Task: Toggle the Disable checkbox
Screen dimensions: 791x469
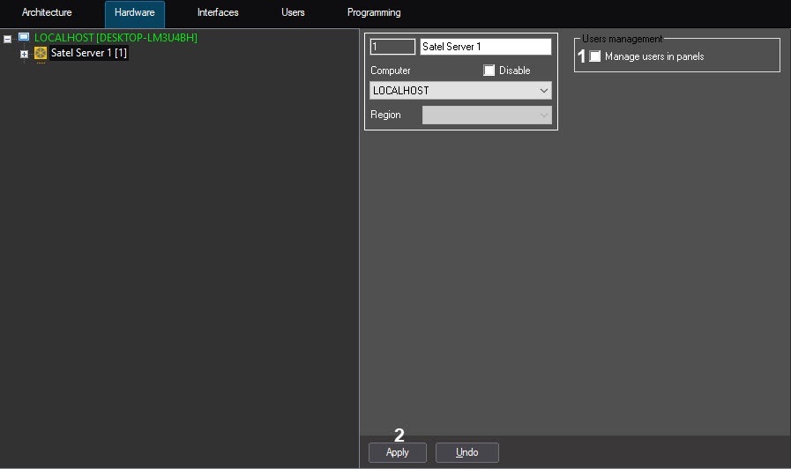Action: coord(489,71)
